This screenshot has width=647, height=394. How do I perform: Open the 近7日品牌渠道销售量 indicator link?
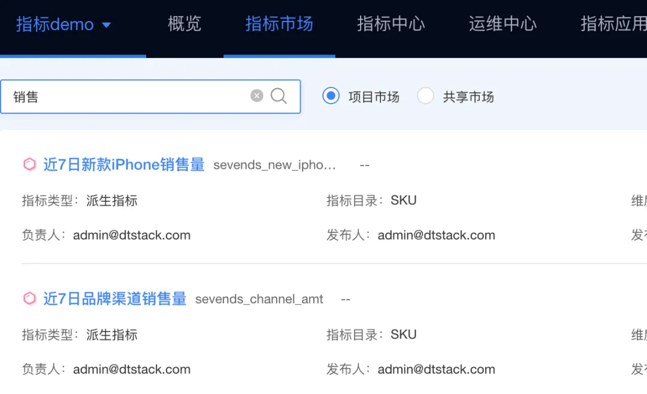114,299
